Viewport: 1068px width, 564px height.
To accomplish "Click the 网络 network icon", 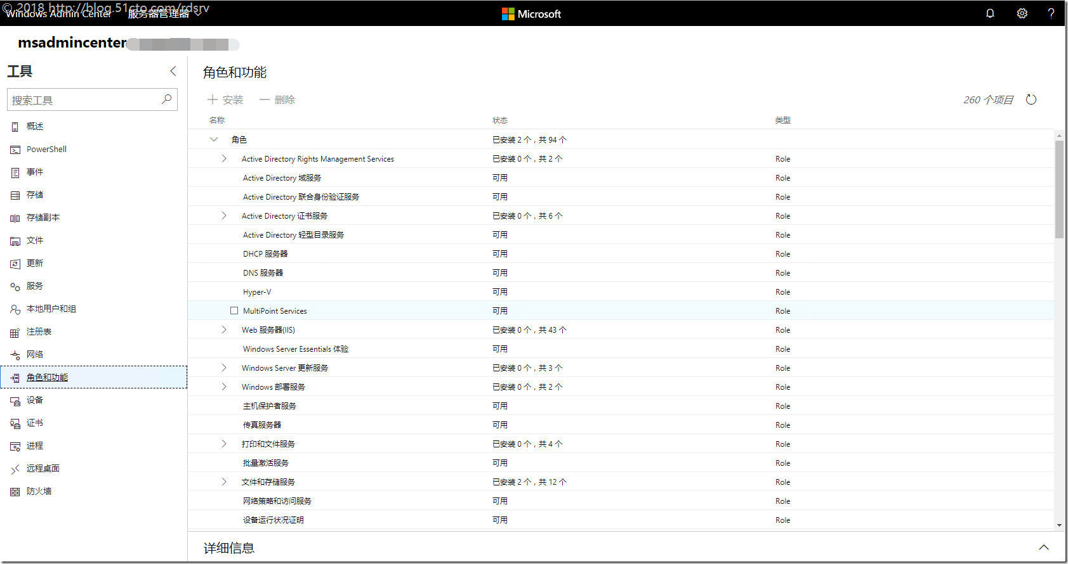I will (x=15, y=355).
